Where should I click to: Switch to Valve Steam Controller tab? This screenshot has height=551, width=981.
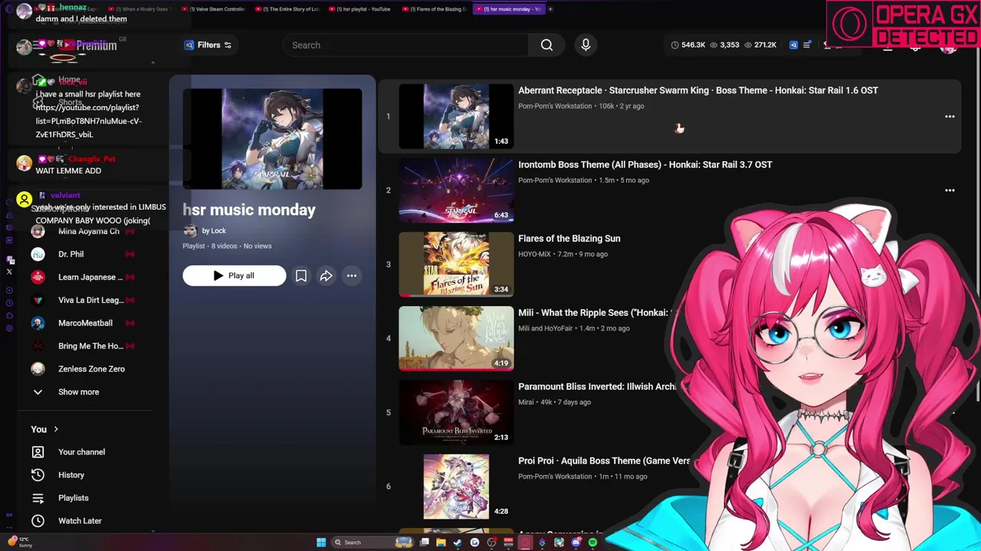pyautogui.click(x=215, y=9)
